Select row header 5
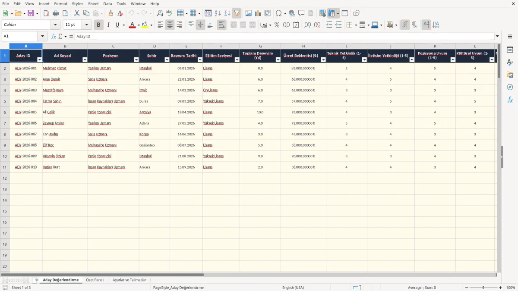This screenshot has height=291, width=518. tap(5, 101)
